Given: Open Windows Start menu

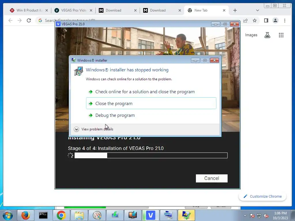Looking at the screenshot, I should click(x=8, y=215).
